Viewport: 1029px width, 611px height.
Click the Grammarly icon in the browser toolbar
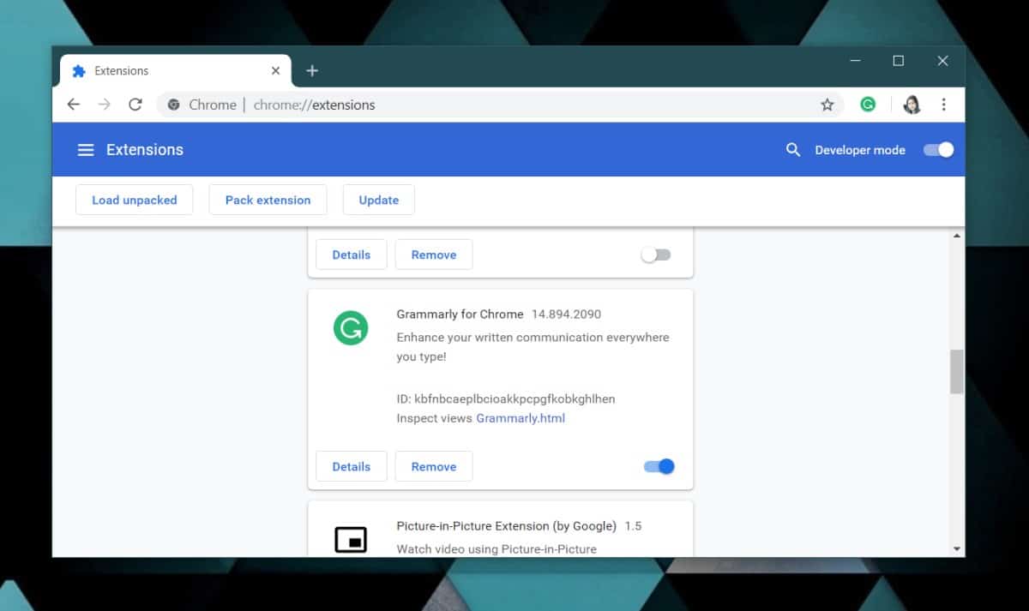869,104
